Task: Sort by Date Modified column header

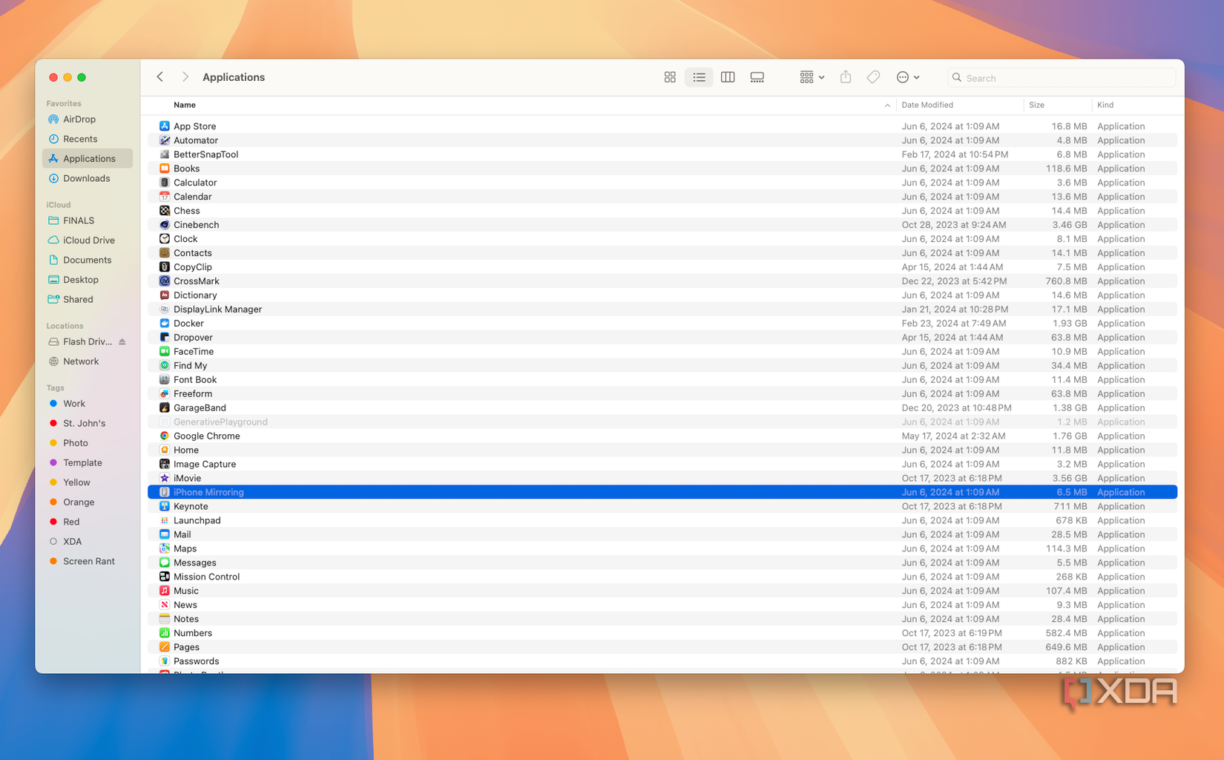Action: coord(927,105)
